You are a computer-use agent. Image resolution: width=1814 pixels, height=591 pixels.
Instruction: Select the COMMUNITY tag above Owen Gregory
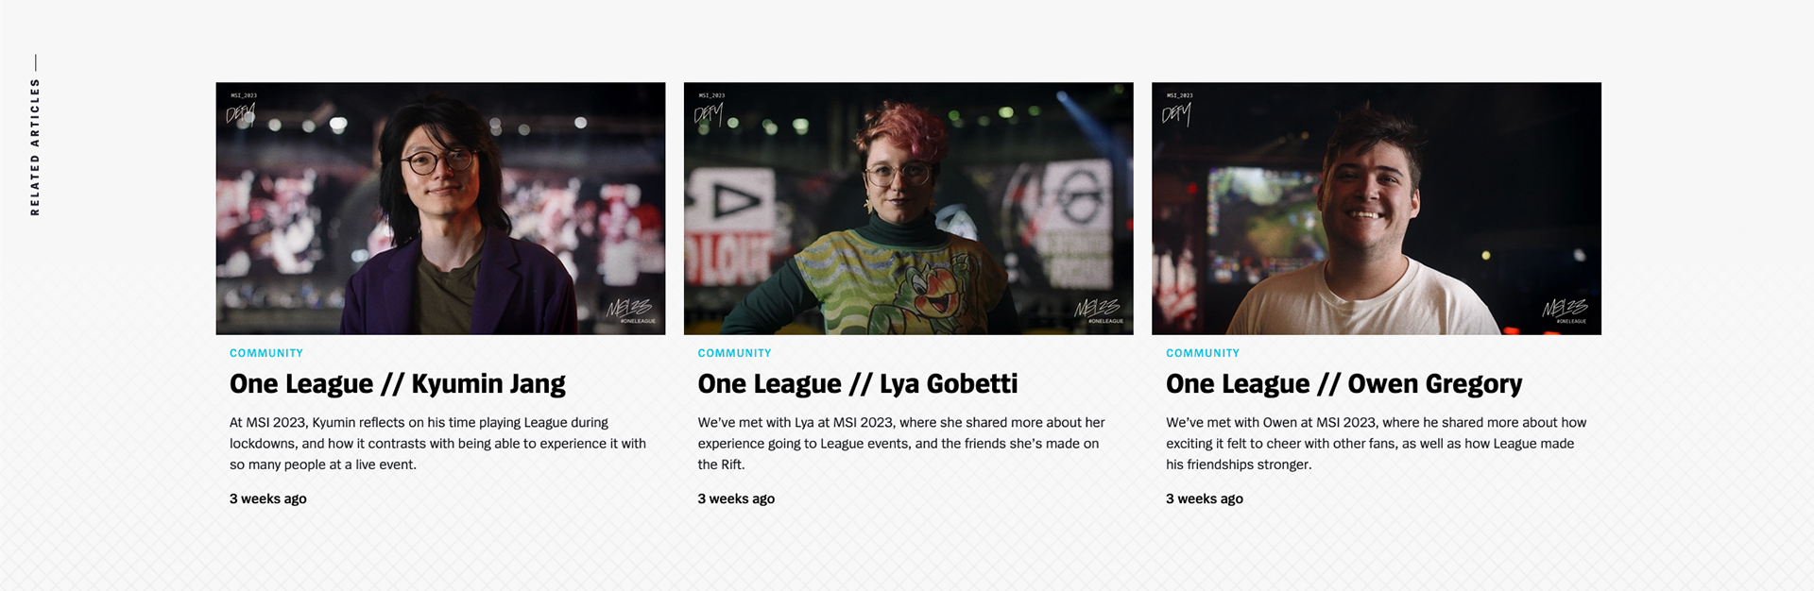1203,353
